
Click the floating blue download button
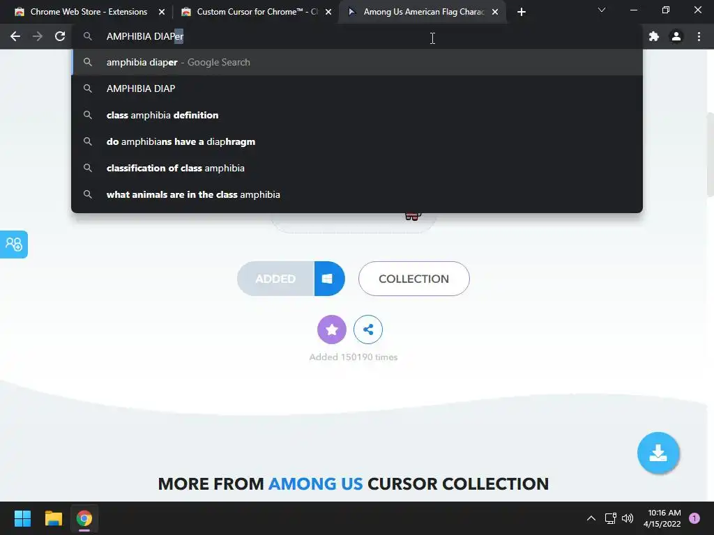pyautogui.click(x=658, y=453)
